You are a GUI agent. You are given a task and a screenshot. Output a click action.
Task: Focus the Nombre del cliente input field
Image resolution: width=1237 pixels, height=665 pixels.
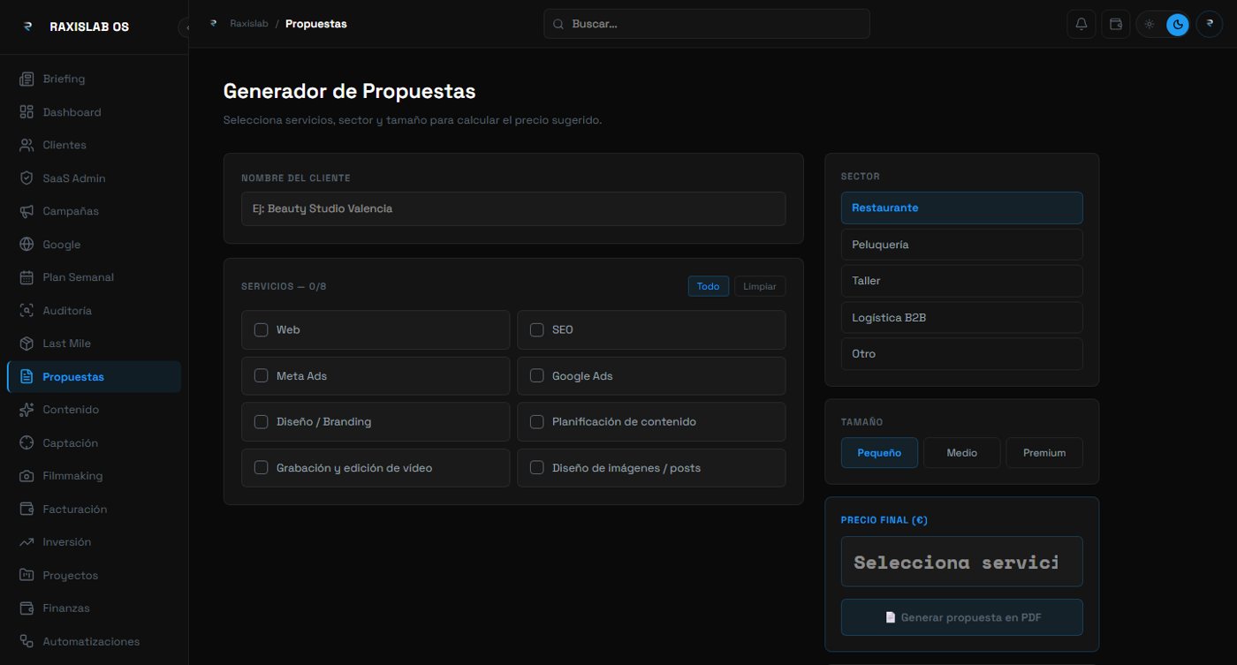tap(513, 208)
